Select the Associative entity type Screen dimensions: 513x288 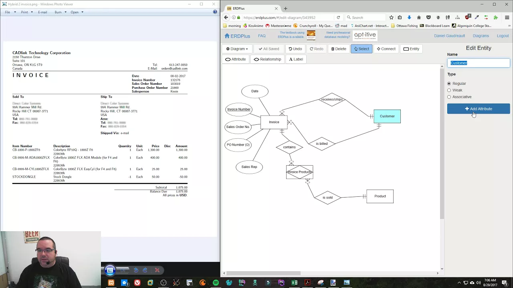(x=449, y=97)
